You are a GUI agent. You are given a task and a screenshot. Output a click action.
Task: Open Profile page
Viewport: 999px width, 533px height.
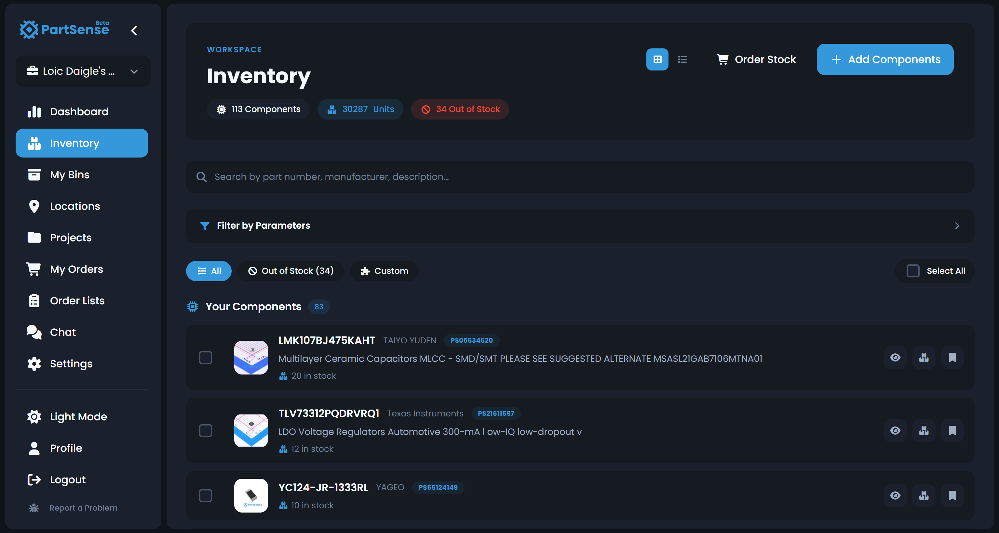pos(82,448)
